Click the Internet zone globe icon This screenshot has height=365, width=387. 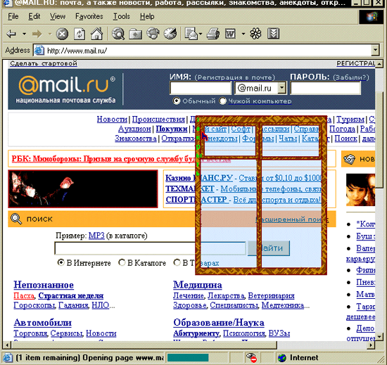coord(282,357)
